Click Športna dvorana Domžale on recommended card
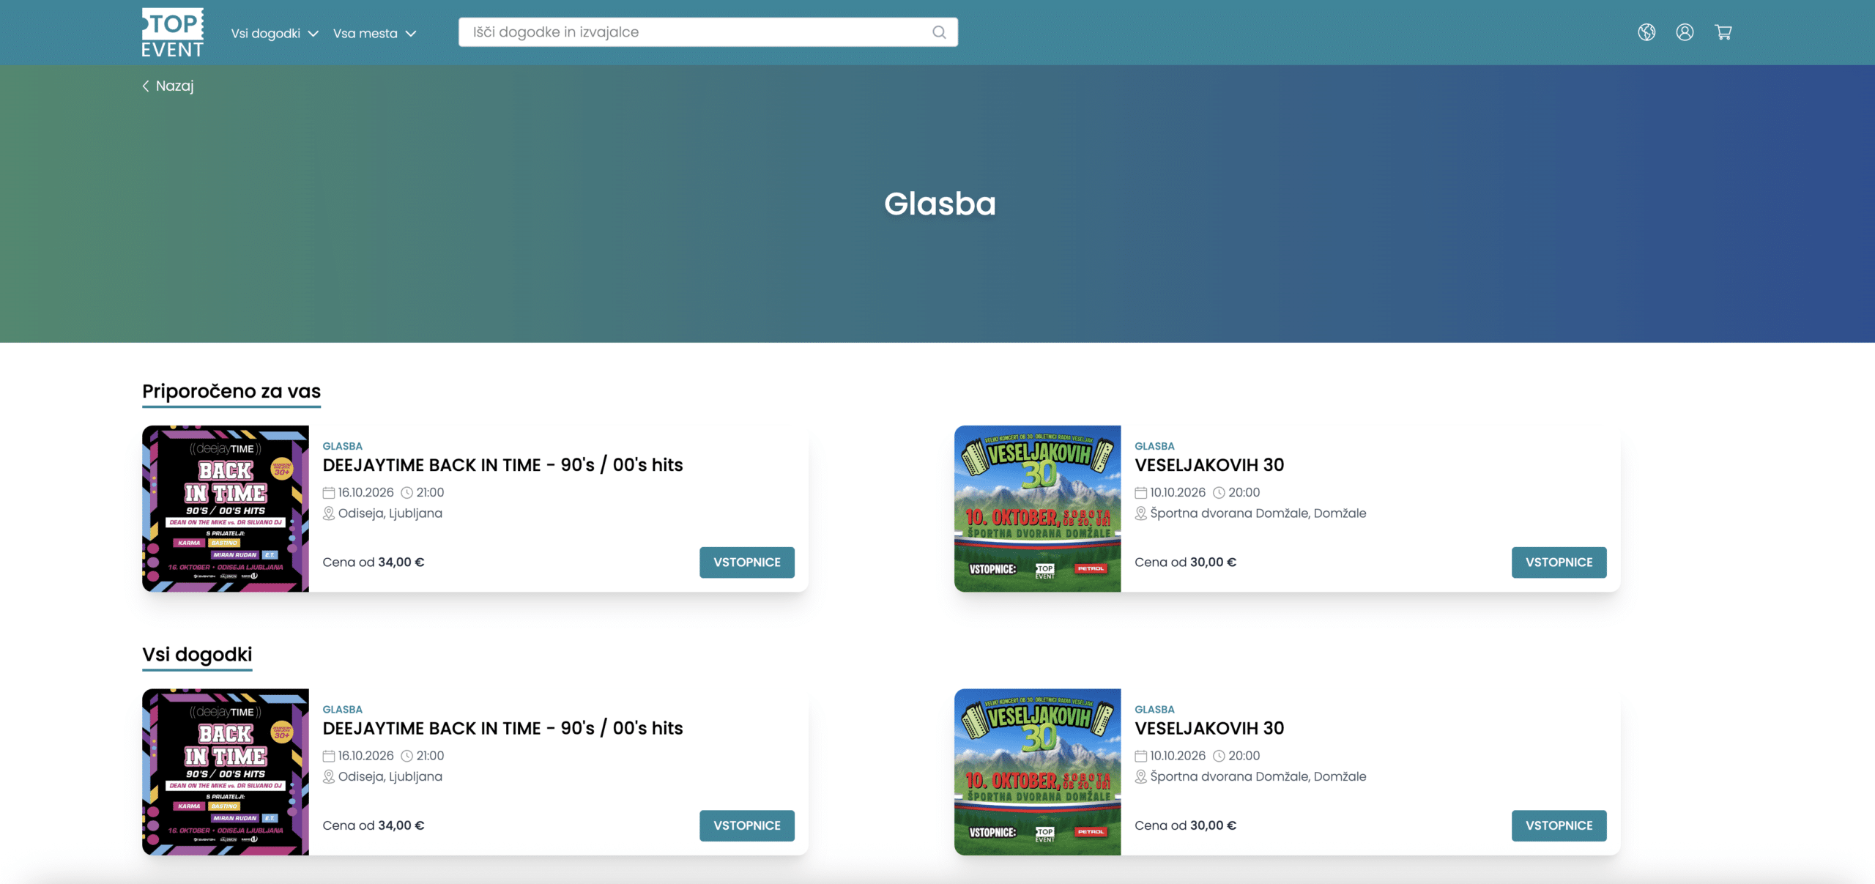 [x=1258, y=513]
